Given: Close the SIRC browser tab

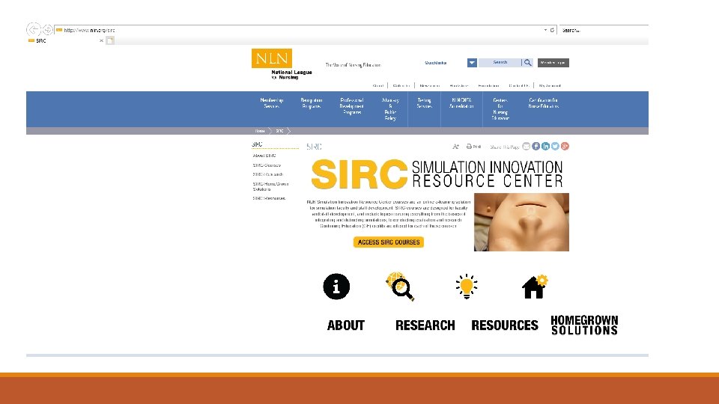Looking at the screenshot, I should [x=101, y=40].
